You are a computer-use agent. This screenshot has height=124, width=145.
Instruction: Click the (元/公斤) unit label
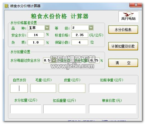pyautogui.click(x=96, y=35)
